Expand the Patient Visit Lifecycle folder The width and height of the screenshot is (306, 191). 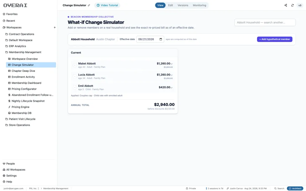pyautogui.click(x=21, y=119)
